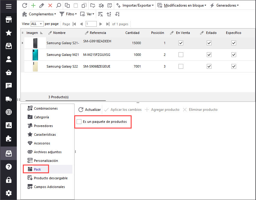Open the shipping truck icon in the sidebar
The height and width of the screenshot is (200, 256).
tap(9, 99)
